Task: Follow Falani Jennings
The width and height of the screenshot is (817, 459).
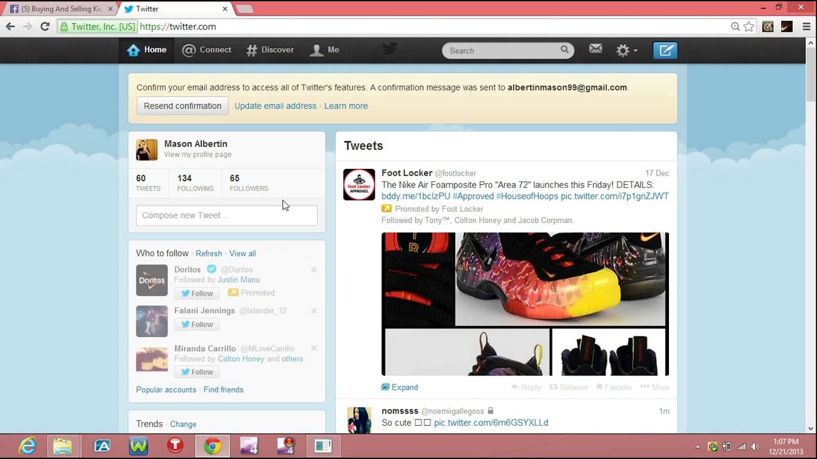Action: click(x=197, y=324)
